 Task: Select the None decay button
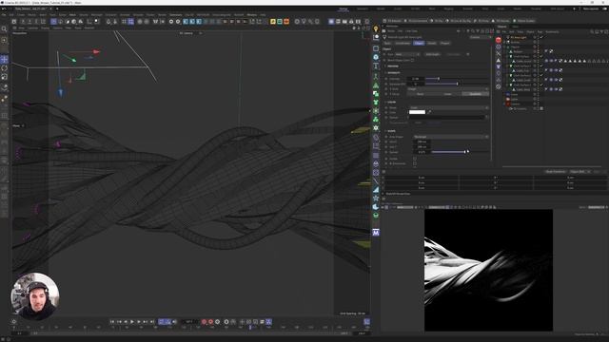click(x=421, y=94)
